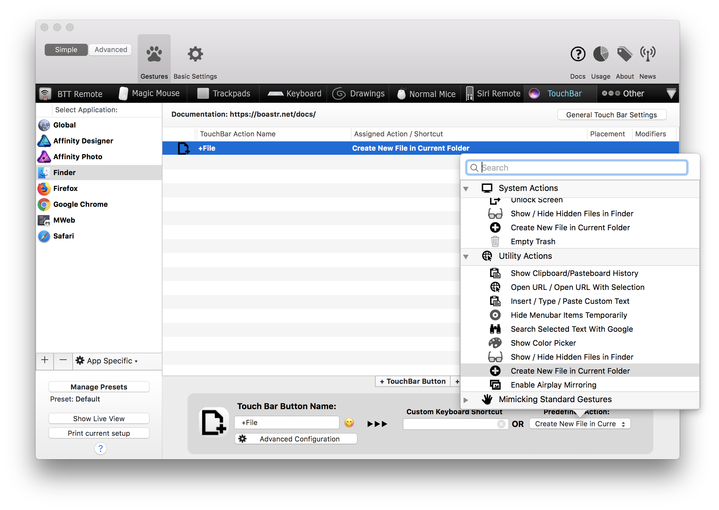Click General Touch Bar Settings button
The width and height of the screenshot is (719, 510).
click(612, 115)
